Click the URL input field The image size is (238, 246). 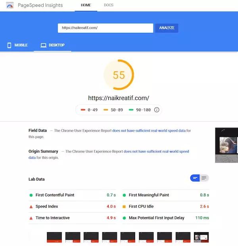point(106,28)
